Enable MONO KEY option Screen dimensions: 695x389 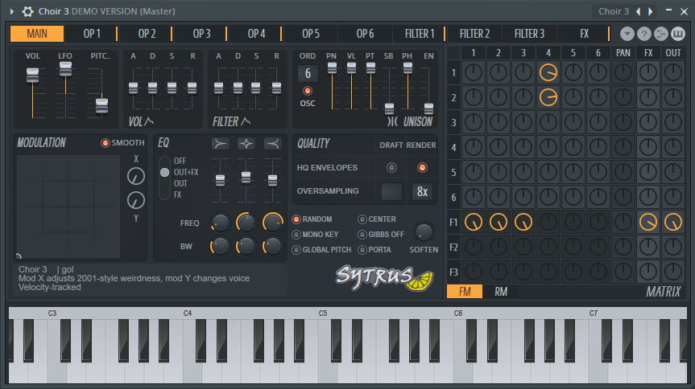tap(315, 235)
